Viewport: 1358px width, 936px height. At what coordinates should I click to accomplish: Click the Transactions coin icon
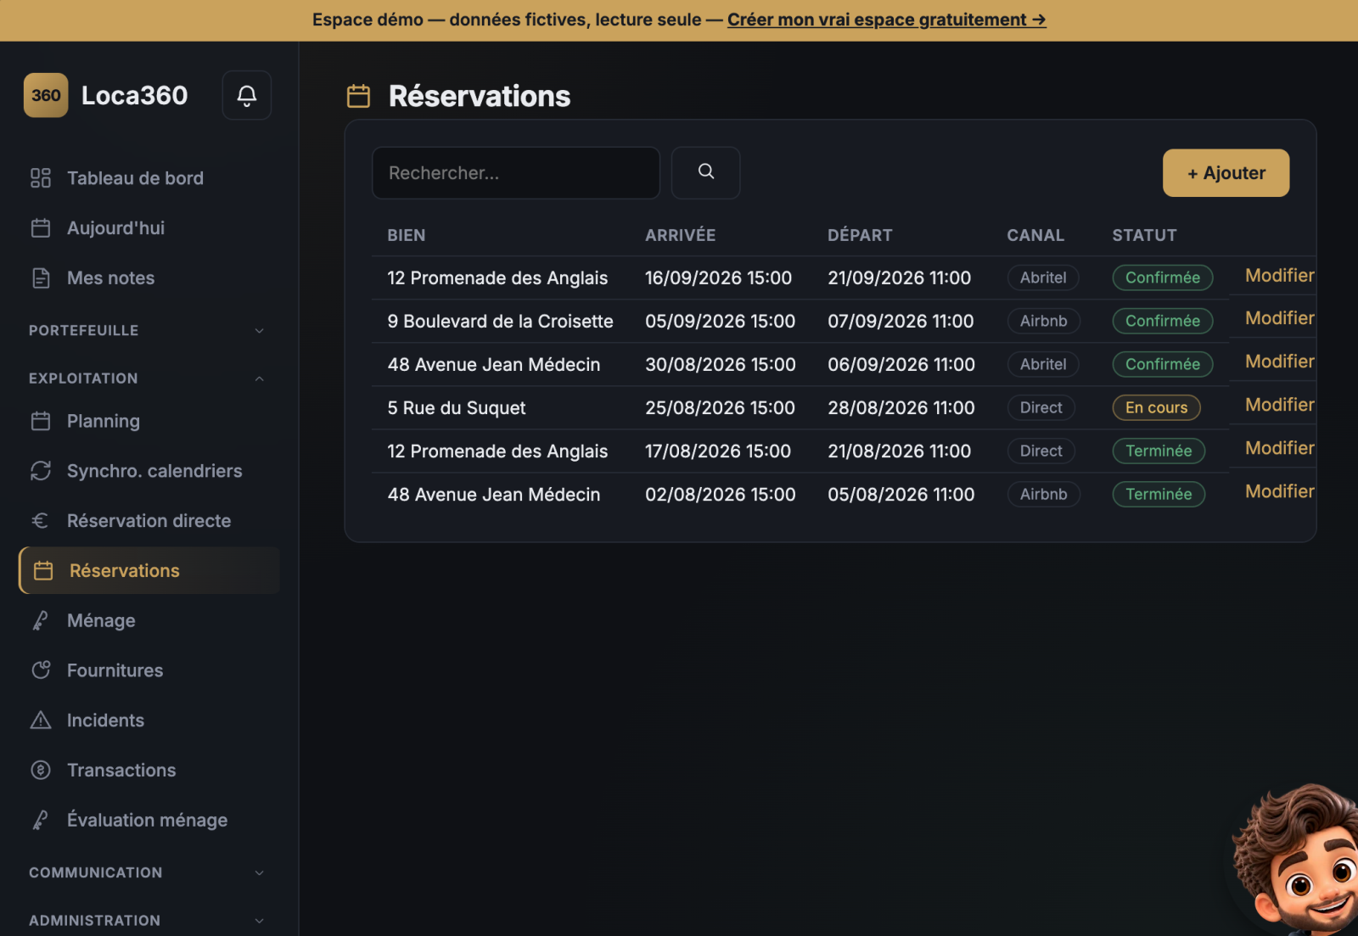coord(41,771)
